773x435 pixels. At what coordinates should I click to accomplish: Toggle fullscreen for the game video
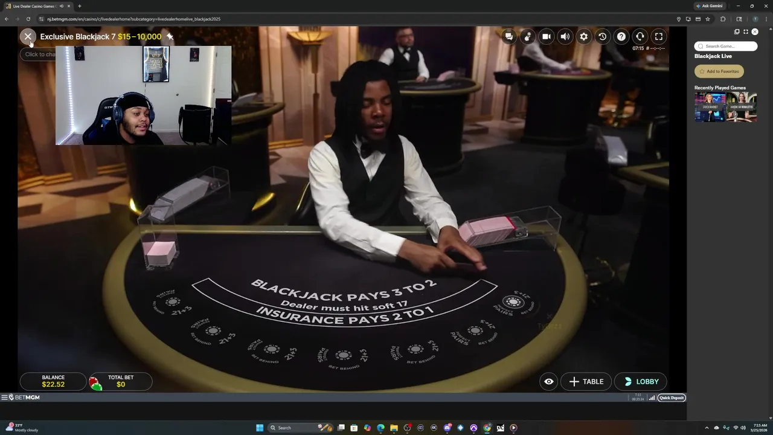(659, 36)
